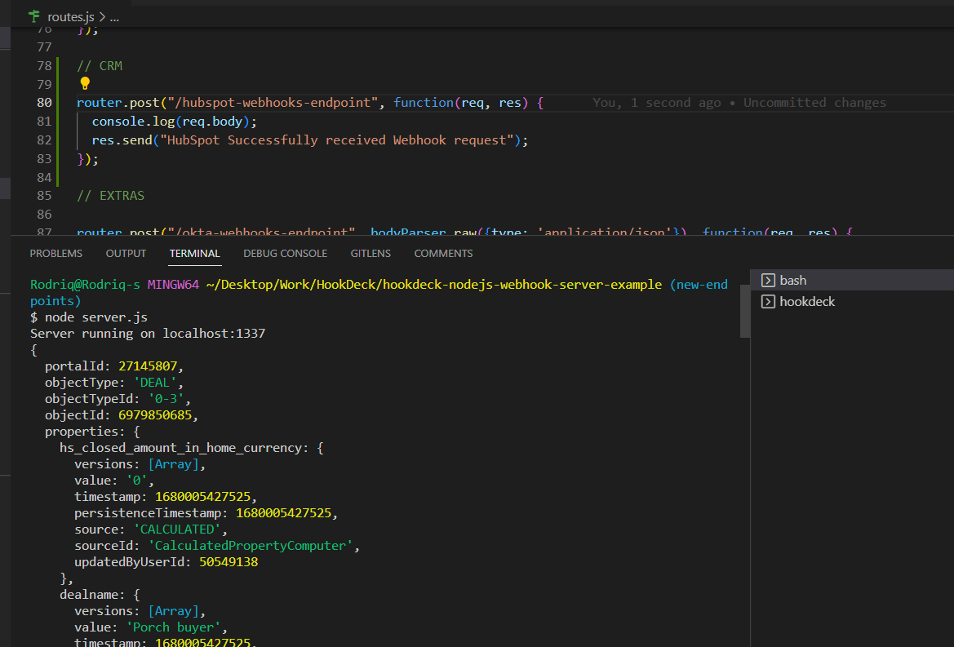Image resolution: width=954 pixels, height=647 pixels.
Task: Click the Porch buyer value in output
Action: 174,627
